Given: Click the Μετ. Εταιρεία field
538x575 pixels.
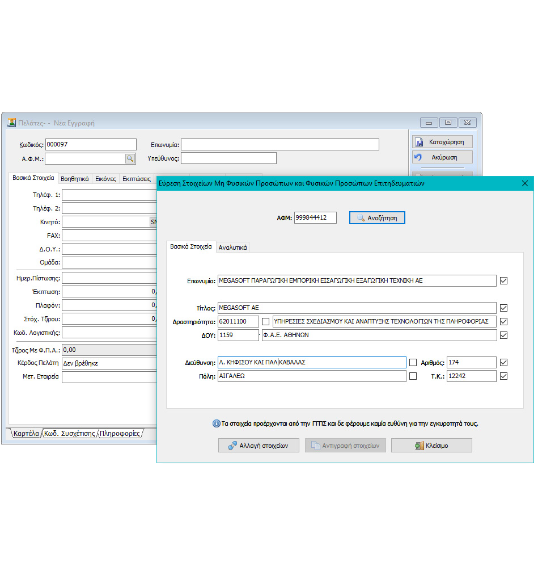Looking at the screenshot, I should pos(109,377).
